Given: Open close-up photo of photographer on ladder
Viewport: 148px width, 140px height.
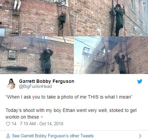Looking at the screenshot, I should point(111,18).
